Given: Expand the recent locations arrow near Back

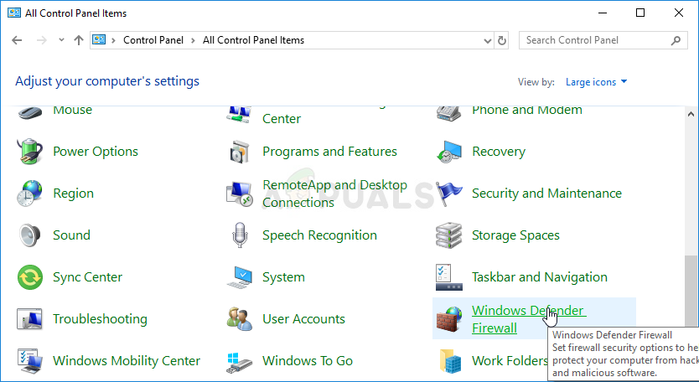Looking at the screenshot, I should [61, 40].
